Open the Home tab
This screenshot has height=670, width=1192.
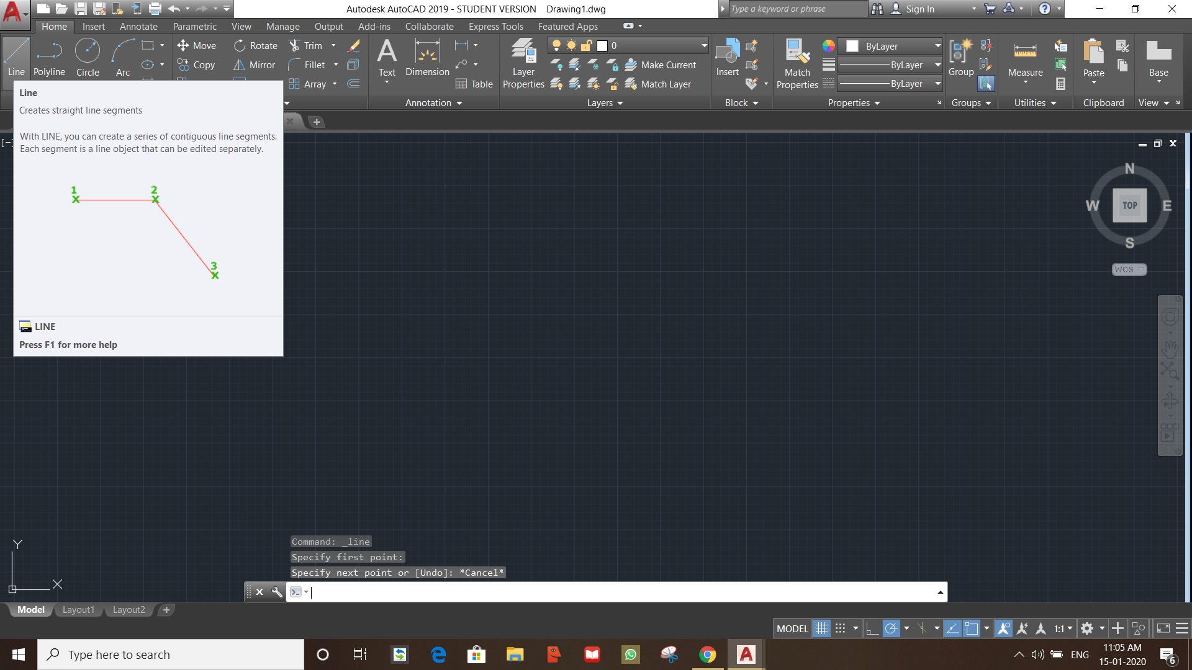point(54,26)
